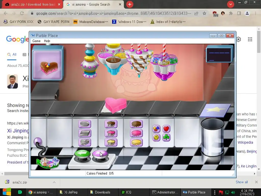
Task: Open MalwareDatabase bookmark
Action: click(x=91, y=22)
